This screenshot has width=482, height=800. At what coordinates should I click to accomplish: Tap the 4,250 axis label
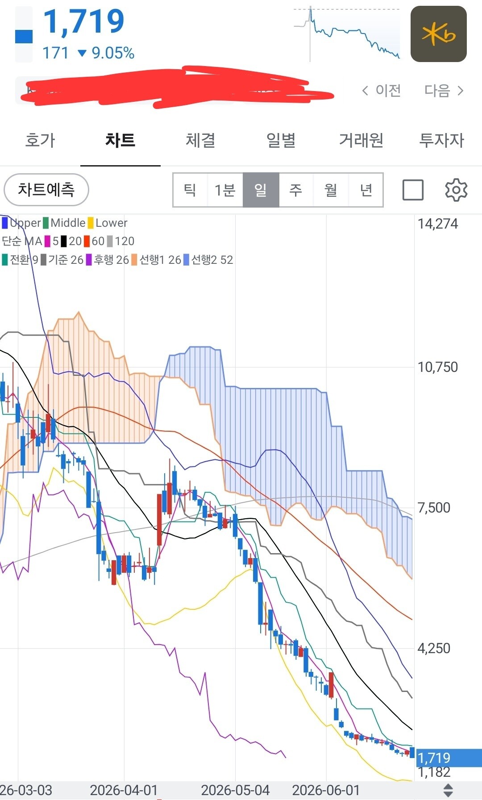pos(434,648)
